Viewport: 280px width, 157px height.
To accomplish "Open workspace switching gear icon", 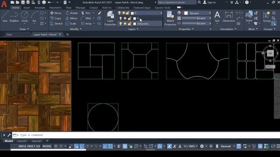I will pyautogui.click(x=202, y=146).
